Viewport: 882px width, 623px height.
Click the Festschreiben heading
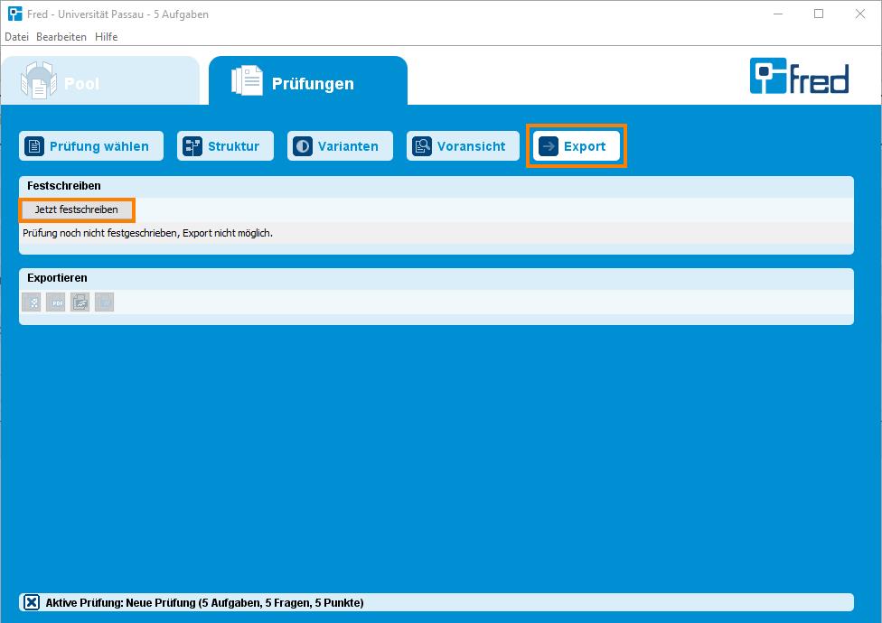click(x=64, y=186)
